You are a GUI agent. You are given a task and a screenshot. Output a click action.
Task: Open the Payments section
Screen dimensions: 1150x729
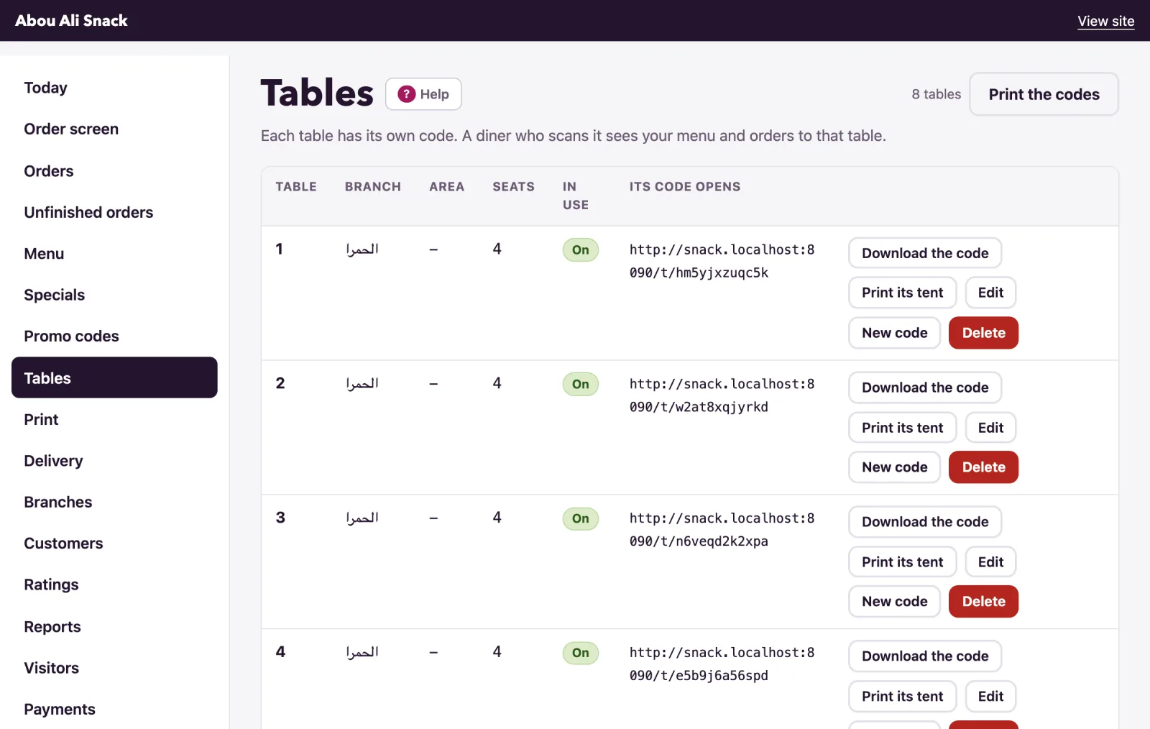(114, 709)
